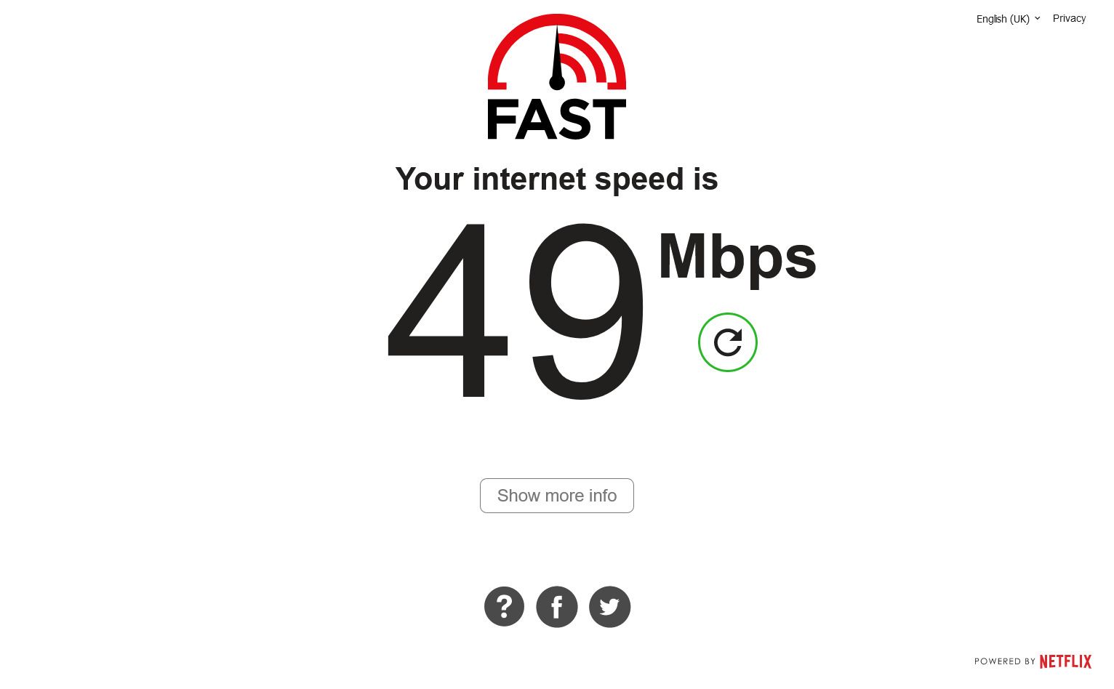Click the POWERED BY text
The image size is (1114, 689).
tap(1005, 661)
